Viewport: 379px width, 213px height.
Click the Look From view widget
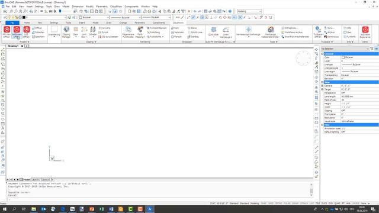303,58
